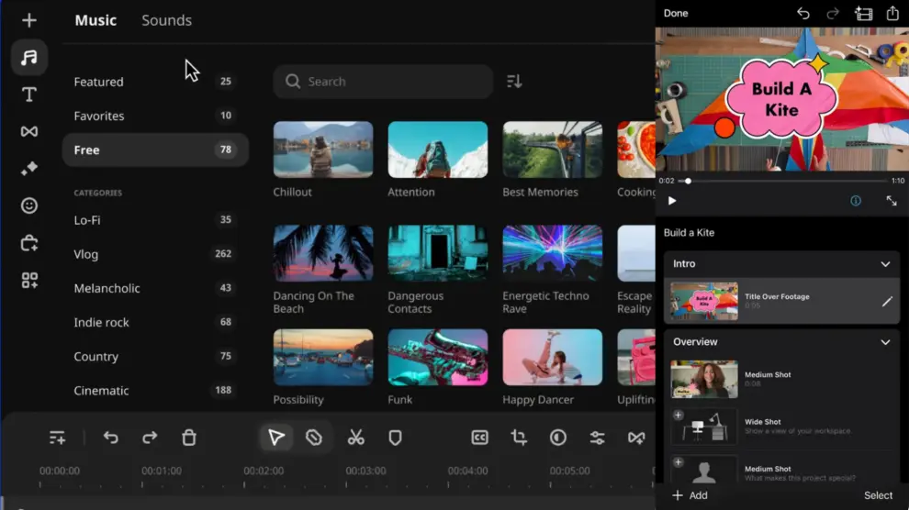Image resolution: width=909 pixels, height=510 pixels.
Task: Open the share export icon
Action: (x=892, y=14)
